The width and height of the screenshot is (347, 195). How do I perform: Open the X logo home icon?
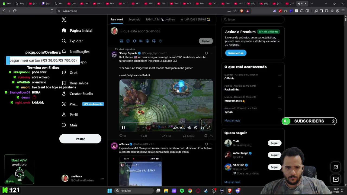click(x=64, y=20)
